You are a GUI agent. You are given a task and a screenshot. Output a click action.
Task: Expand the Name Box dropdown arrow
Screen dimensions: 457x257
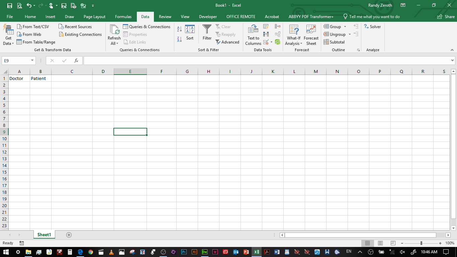click(32, 61)
